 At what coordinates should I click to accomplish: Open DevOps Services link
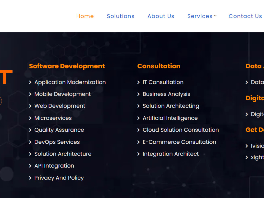pyautogui.click(x=57, y=142)
